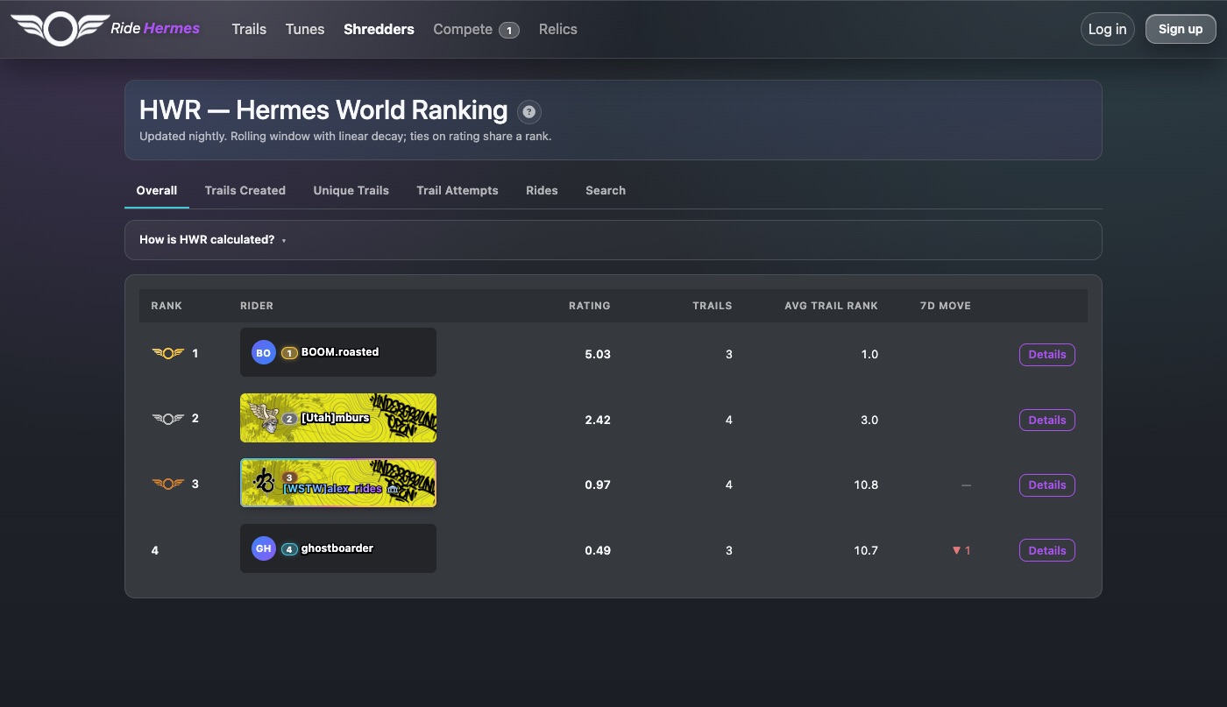This screenshot has height=707, width=1227.
Task: Click the Rating column header
Action: point(590,306)
